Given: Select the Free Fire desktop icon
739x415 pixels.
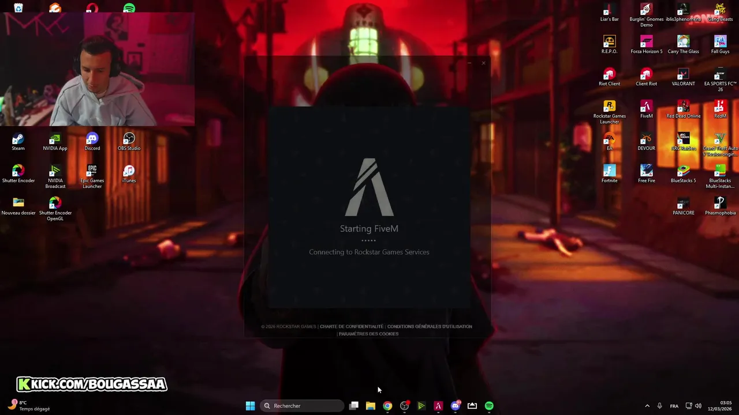Looking at the screenshot, I should pyautogui.click(x=646, y=173).
